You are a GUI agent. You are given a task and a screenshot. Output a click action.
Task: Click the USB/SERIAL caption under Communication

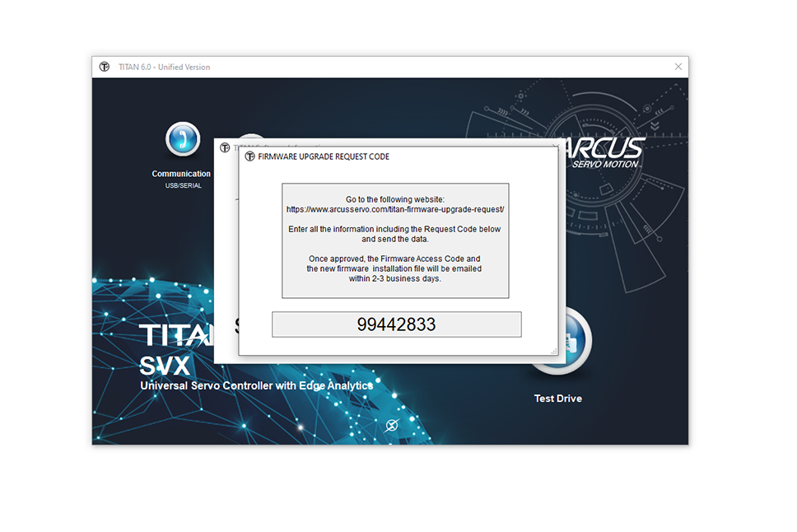tap(183, 185)
